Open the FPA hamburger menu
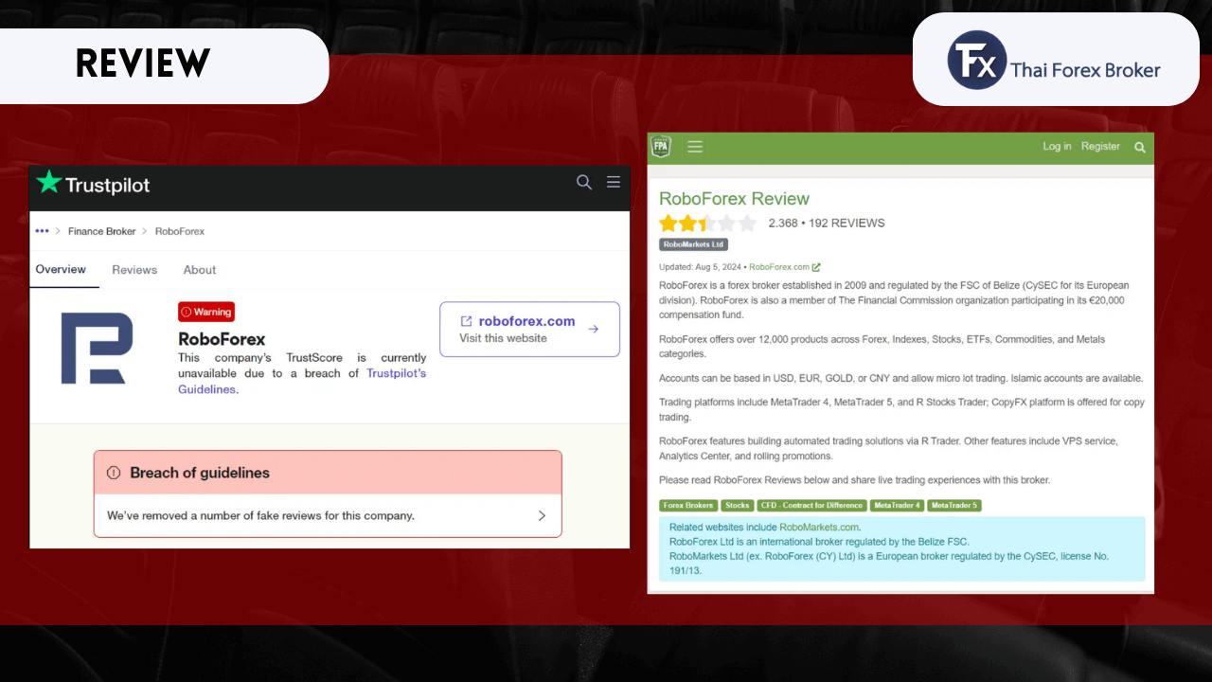The image size is (1212, 682). (695, 147)
